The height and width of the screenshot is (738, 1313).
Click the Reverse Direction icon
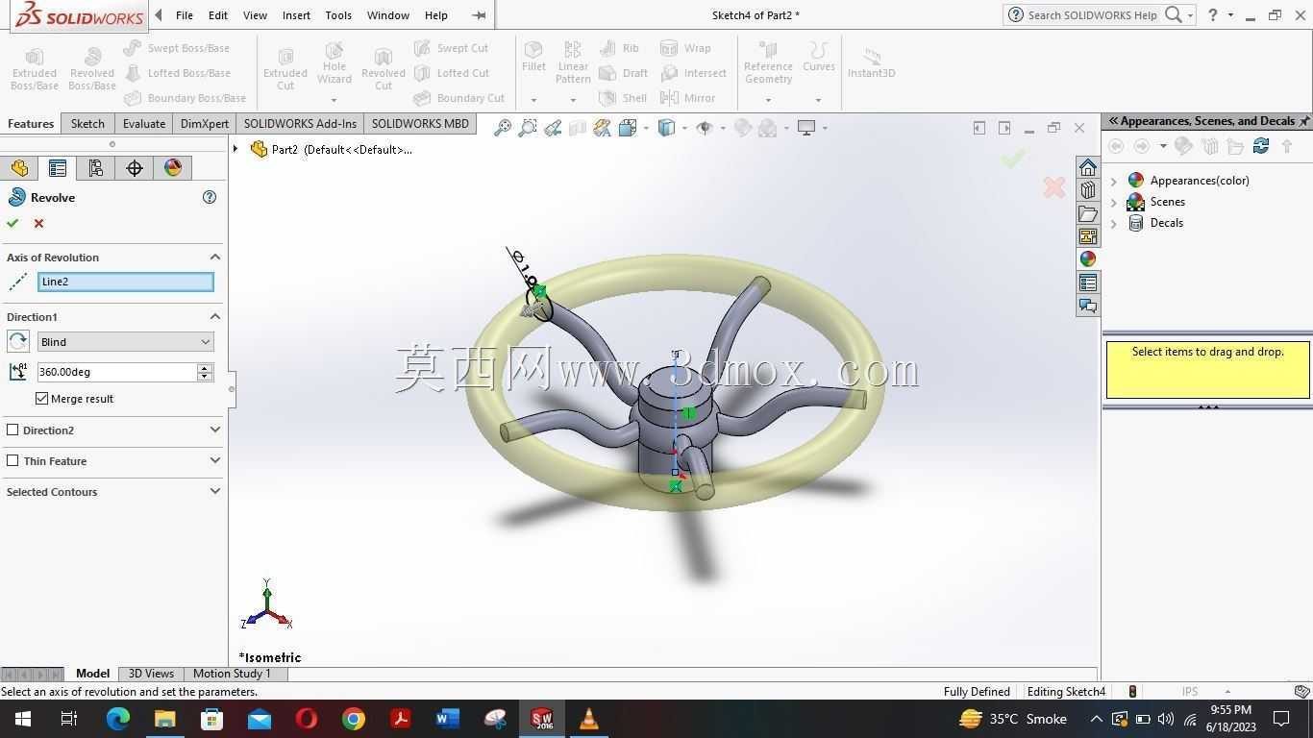[17, 342]
